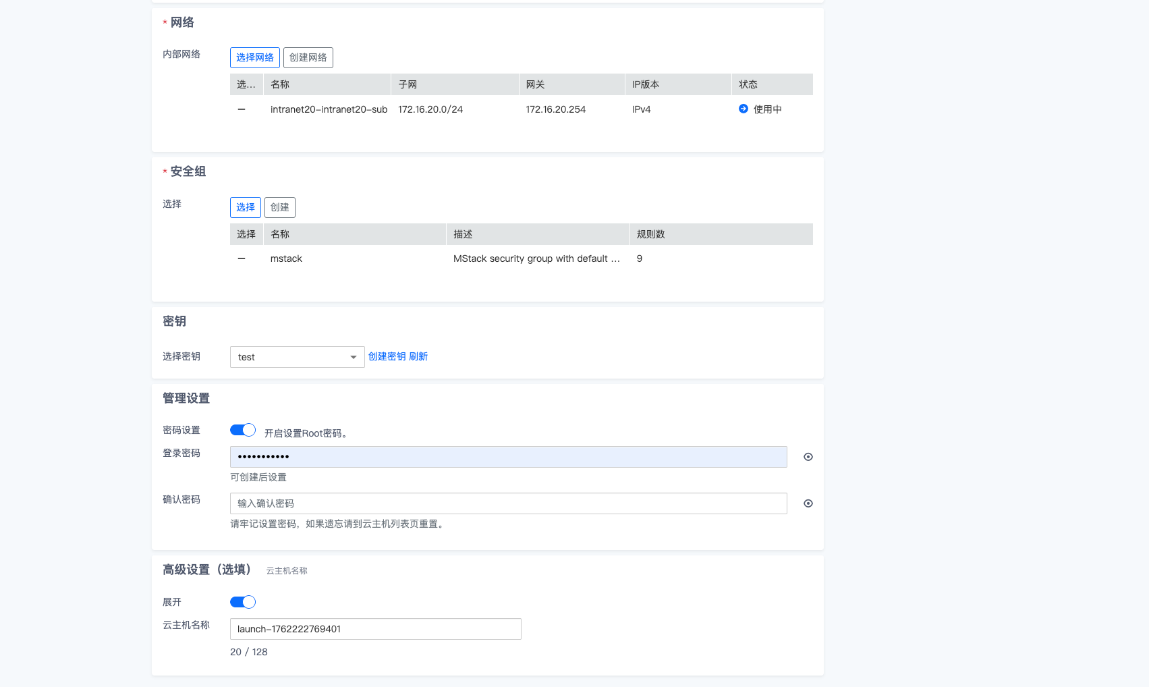Select the 选择 security group tab
Viewport: 1149px width, 687px height.
245,207
